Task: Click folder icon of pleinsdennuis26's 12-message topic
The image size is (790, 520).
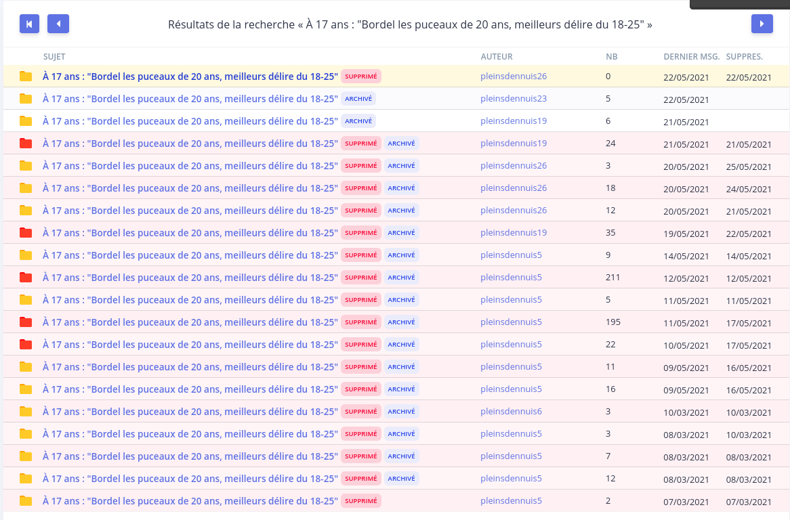Action: click(26, 211)
